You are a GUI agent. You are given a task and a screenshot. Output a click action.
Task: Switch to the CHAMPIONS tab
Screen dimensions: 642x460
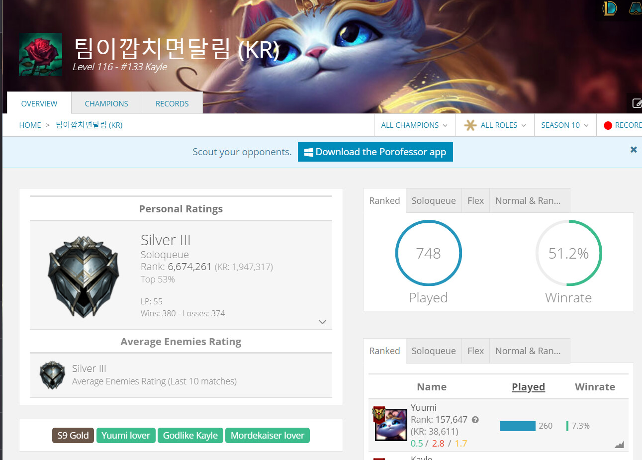pos(106,103)
